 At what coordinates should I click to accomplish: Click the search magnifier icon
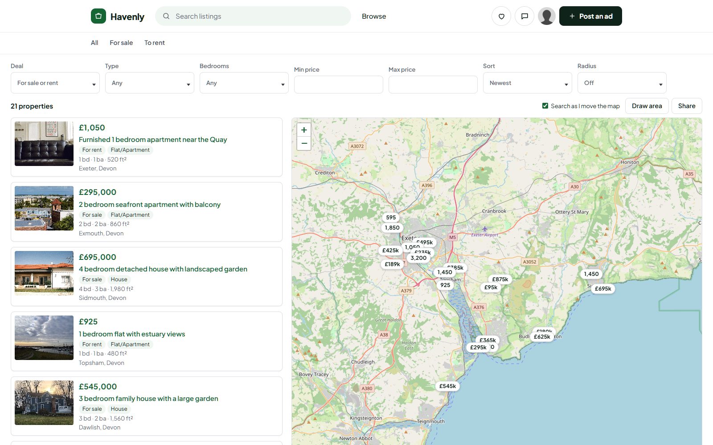[x=166, y=16]
